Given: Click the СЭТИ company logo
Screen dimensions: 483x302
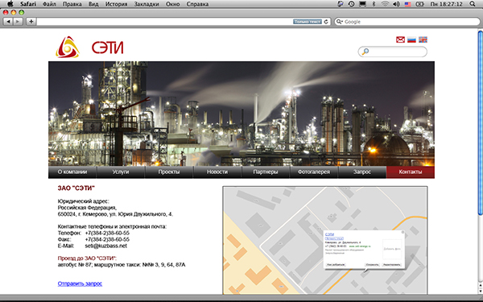Looking at the screenshot, I should click(x=89, y=48).
